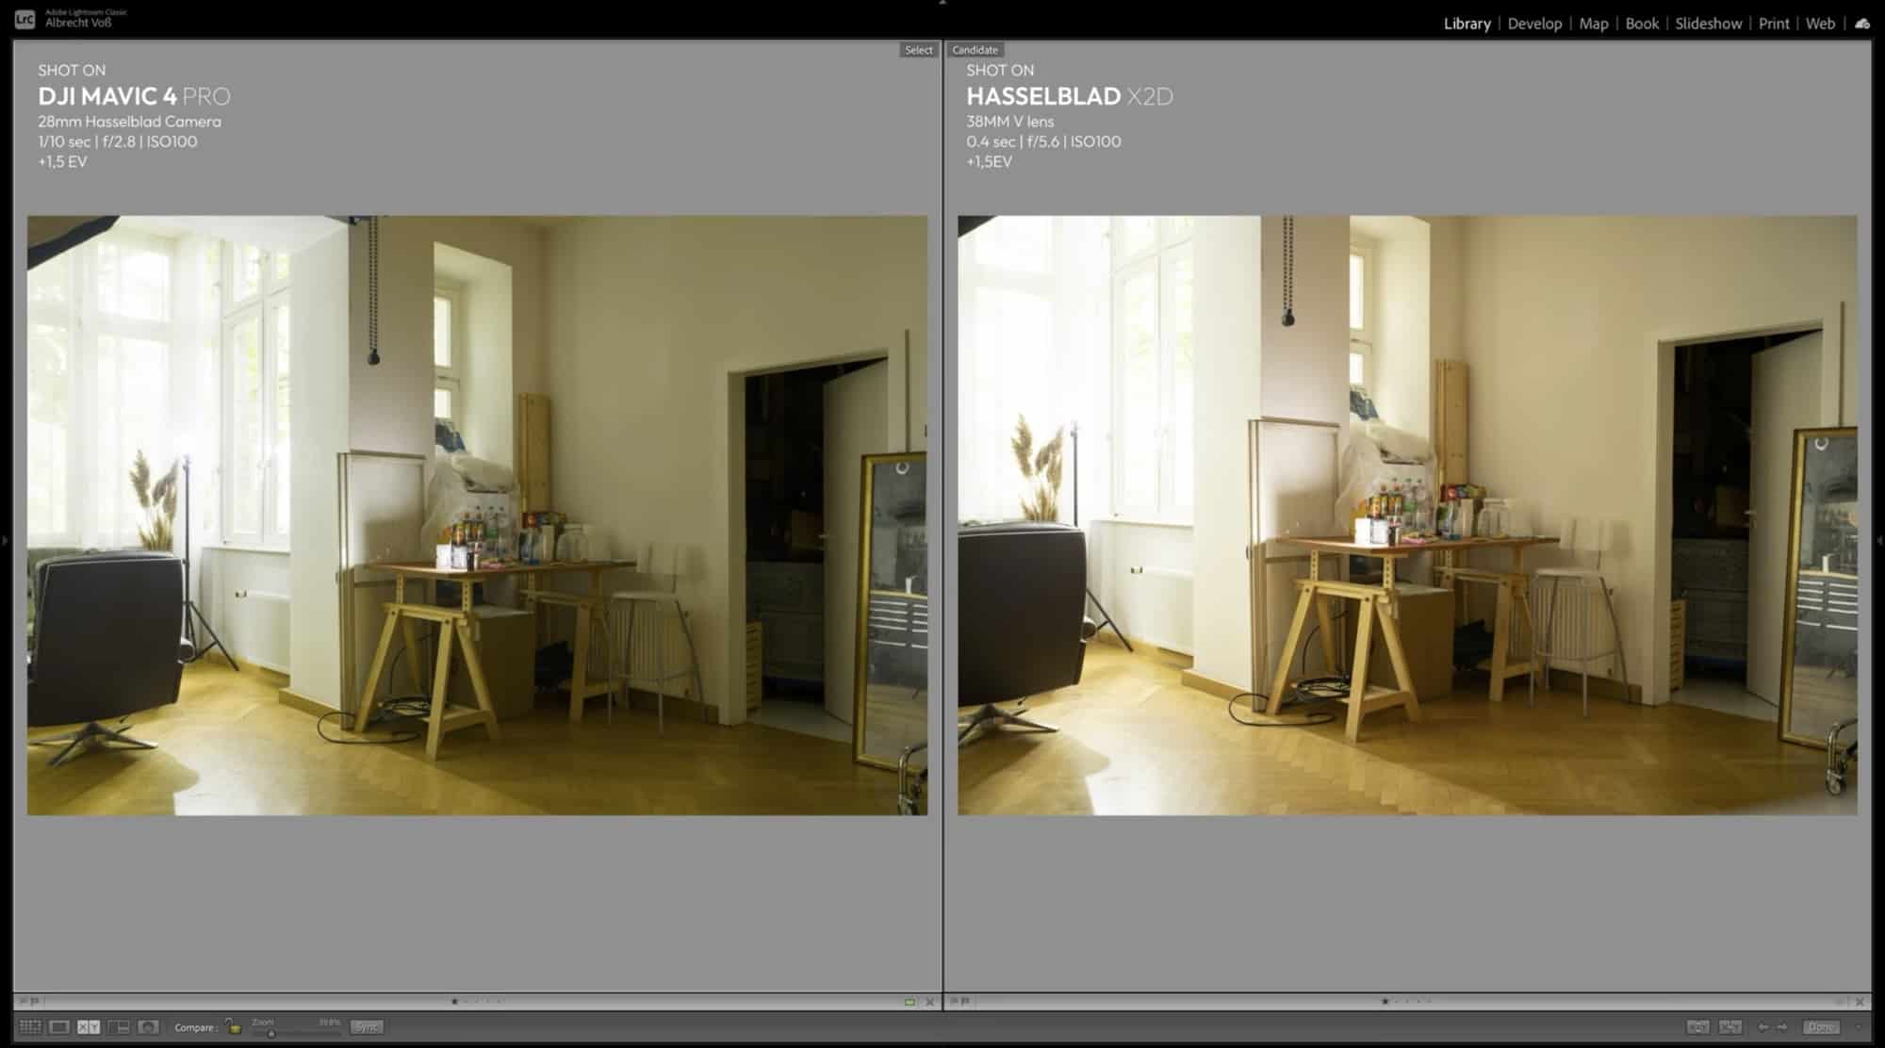Click the Hasselblad X2D photo
The width and height of the screenshot is (1885, 1048).
click(x=1407, y=516)
